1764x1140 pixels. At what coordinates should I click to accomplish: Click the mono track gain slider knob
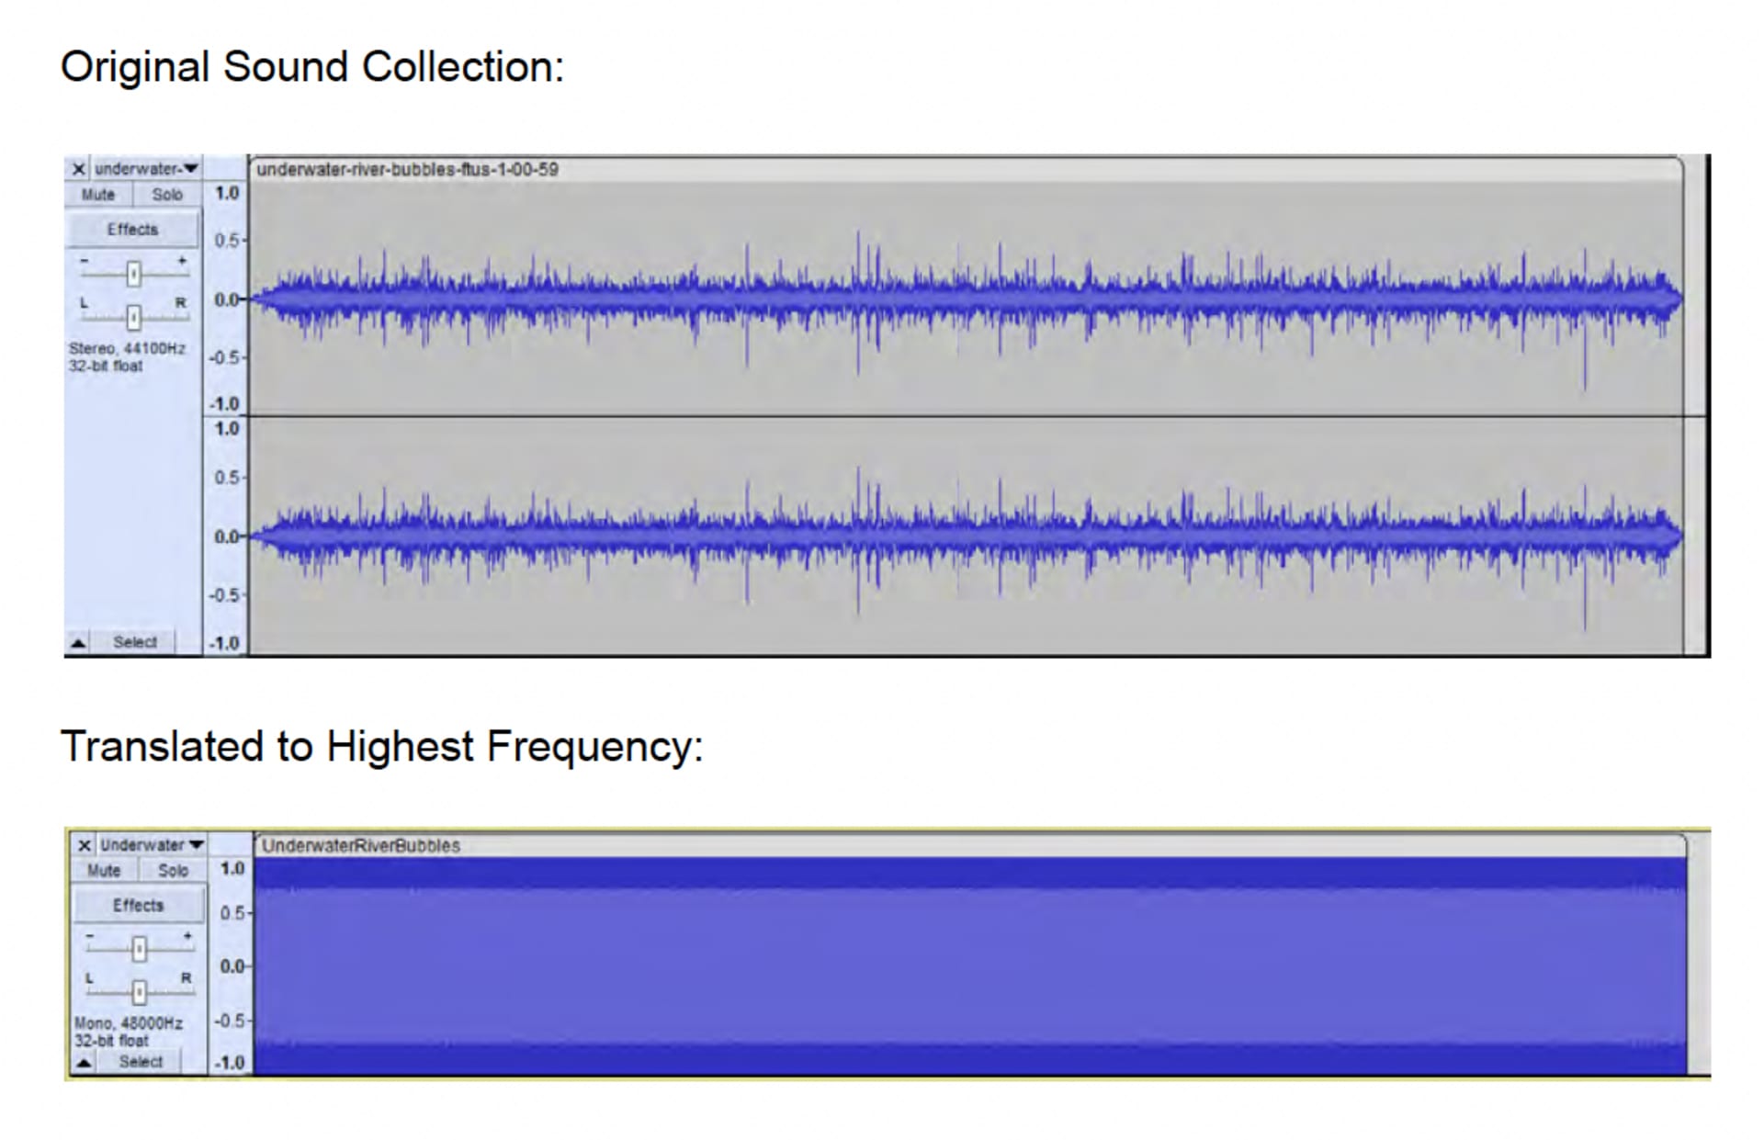click(x=139, y=949)
